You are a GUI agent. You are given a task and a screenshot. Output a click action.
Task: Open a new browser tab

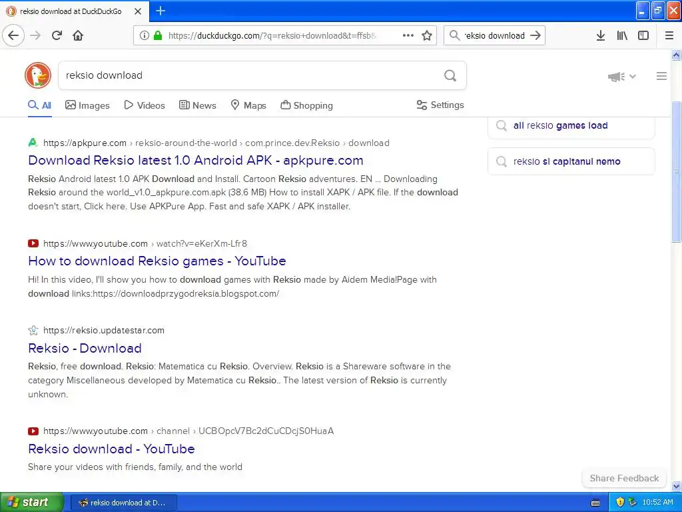click(160, 11)
